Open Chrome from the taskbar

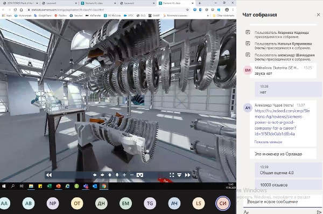(104, 186)
